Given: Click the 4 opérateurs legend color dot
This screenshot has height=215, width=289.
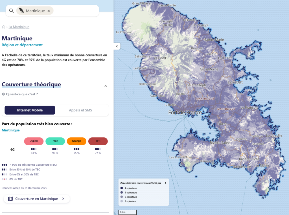Looking at the screenshot, I should tap(122, 188).
